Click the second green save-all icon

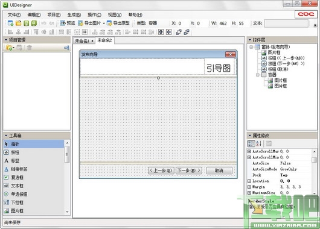coord(34,24)
